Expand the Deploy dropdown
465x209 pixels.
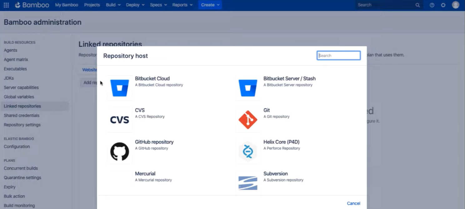coord(135,5)
